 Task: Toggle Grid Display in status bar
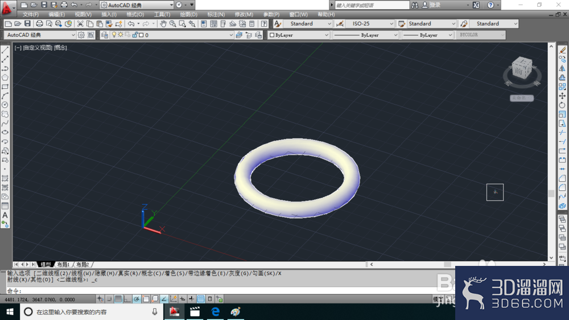click(x=118, y=299)
